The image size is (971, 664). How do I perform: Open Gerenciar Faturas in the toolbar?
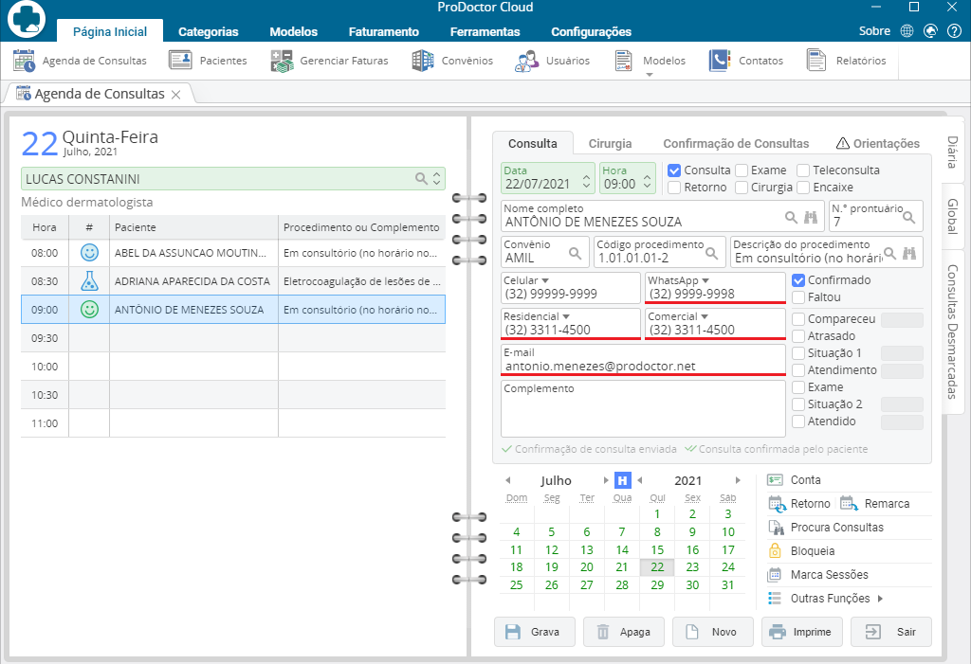(x=329, y=61)
